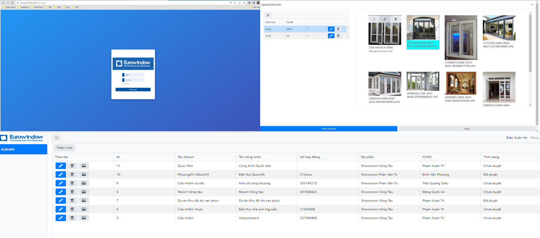Click the trash icon above the first thumbnail
Image resolution: width=540 pixels, height=238 pixels.
tap(395, 20)
